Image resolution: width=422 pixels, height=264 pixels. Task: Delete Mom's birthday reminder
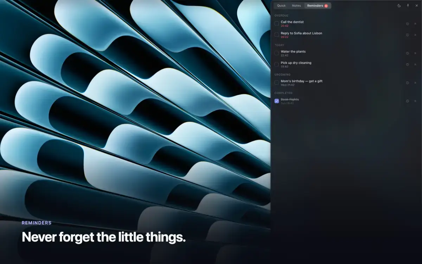(x=415, y=83)
